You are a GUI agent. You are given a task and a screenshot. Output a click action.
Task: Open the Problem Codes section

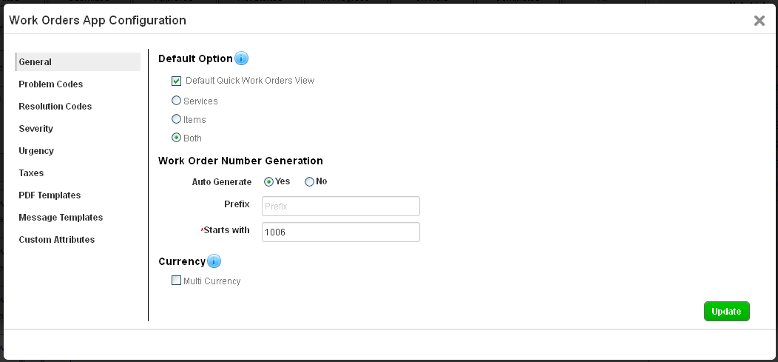[x=51, y=84]
